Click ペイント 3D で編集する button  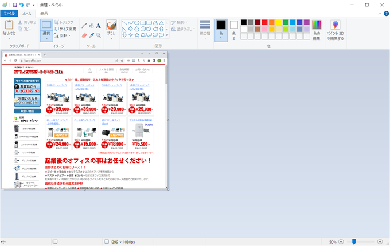[335, 29]
